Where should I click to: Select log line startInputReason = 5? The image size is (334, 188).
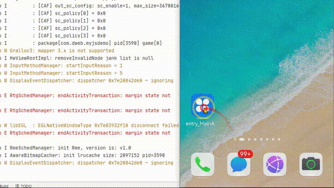coord(62,73)
